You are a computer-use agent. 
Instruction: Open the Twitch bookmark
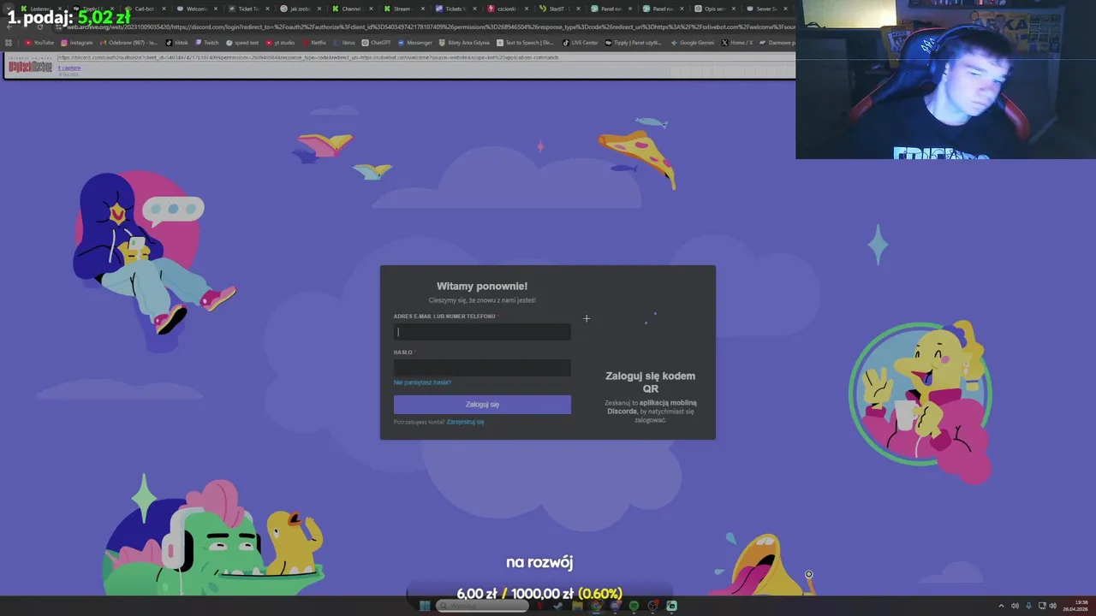click(207, 43)
